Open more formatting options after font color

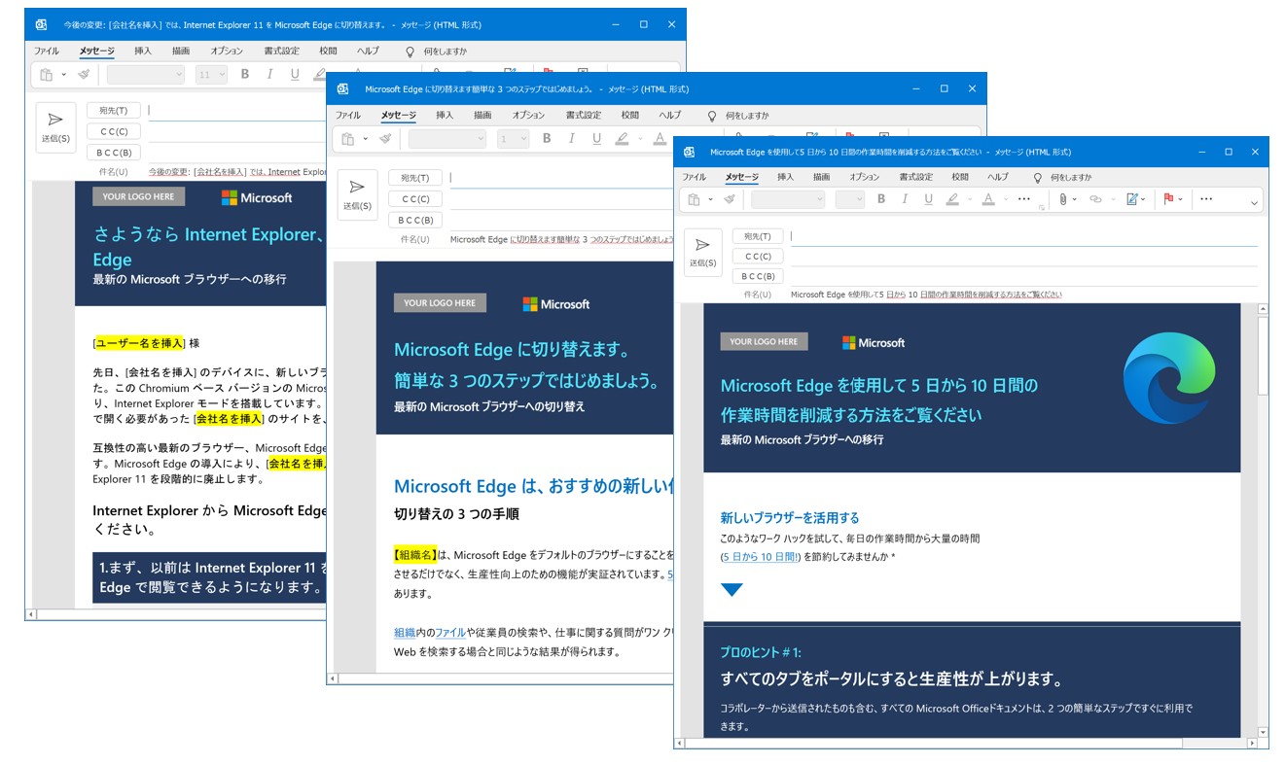click(x=1023, y=199)
